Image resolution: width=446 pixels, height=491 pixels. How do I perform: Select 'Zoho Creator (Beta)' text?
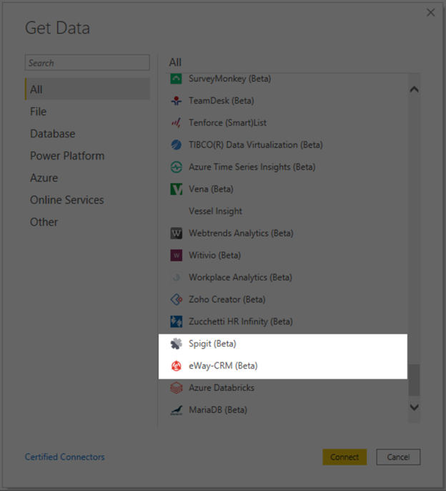pyautogui.click(x=227, y=299)
